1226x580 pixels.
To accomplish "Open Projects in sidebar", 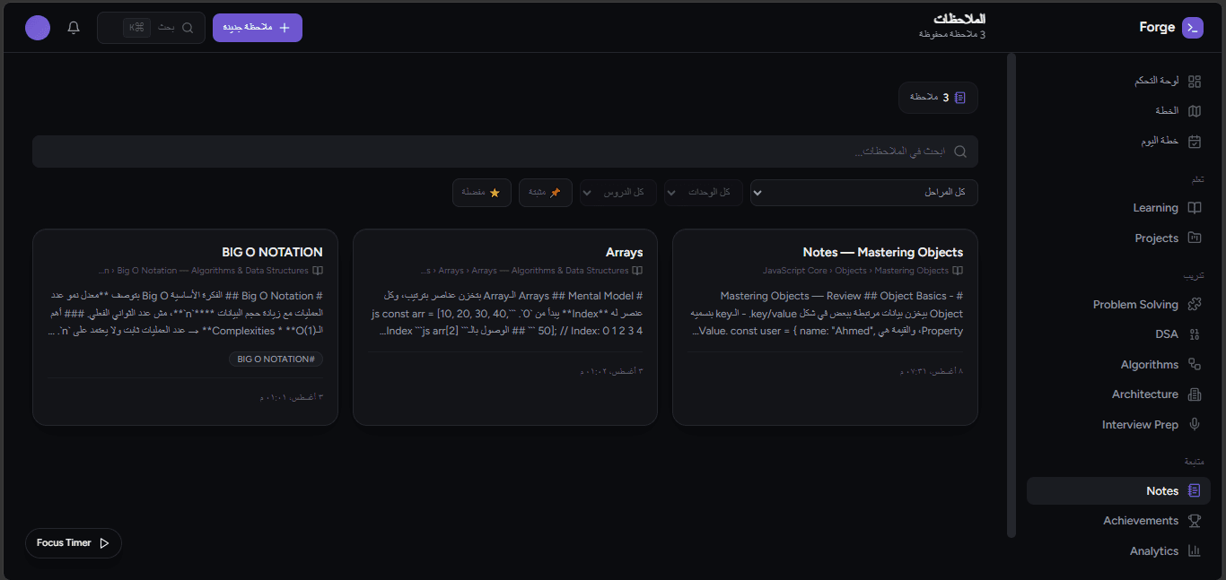I will click(1118, 238).
